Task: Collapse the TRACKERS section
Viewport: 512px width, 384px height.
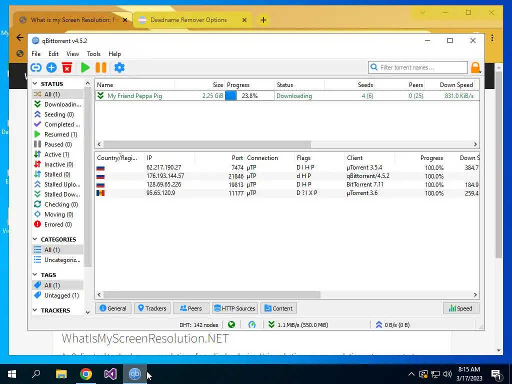Action: coord(35,310)
